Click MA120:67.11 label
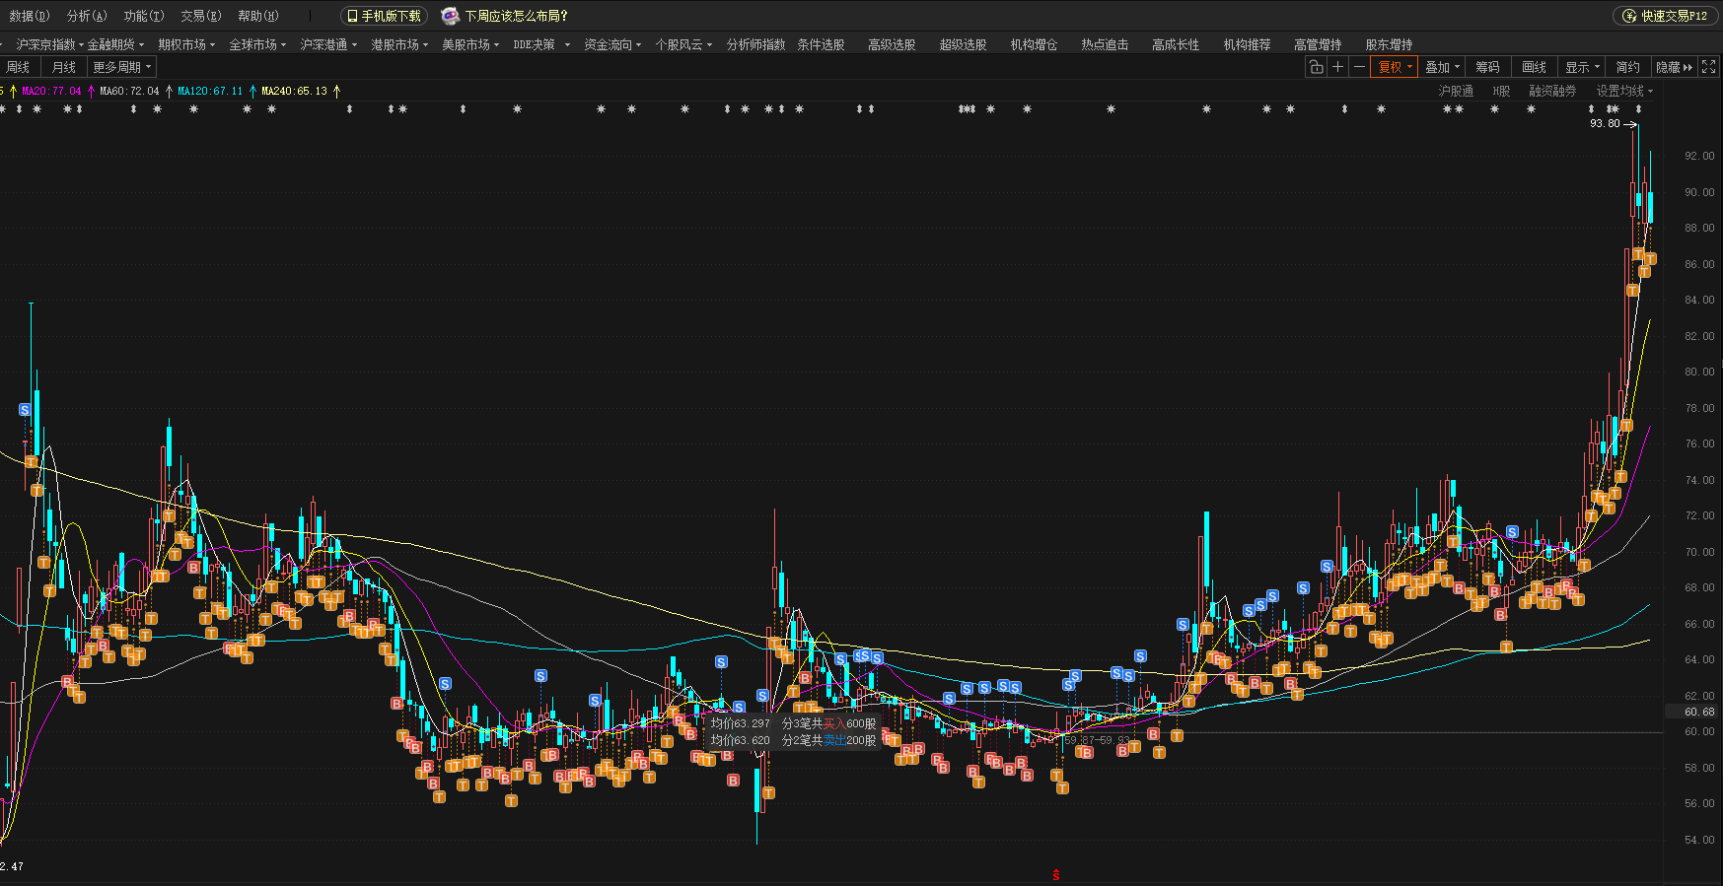The image size is (1723, 886). tap(210, 91)
